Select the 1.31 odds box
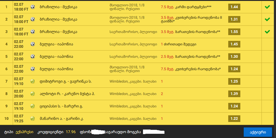This screenshot has height=138, width=276. [234, 19]
